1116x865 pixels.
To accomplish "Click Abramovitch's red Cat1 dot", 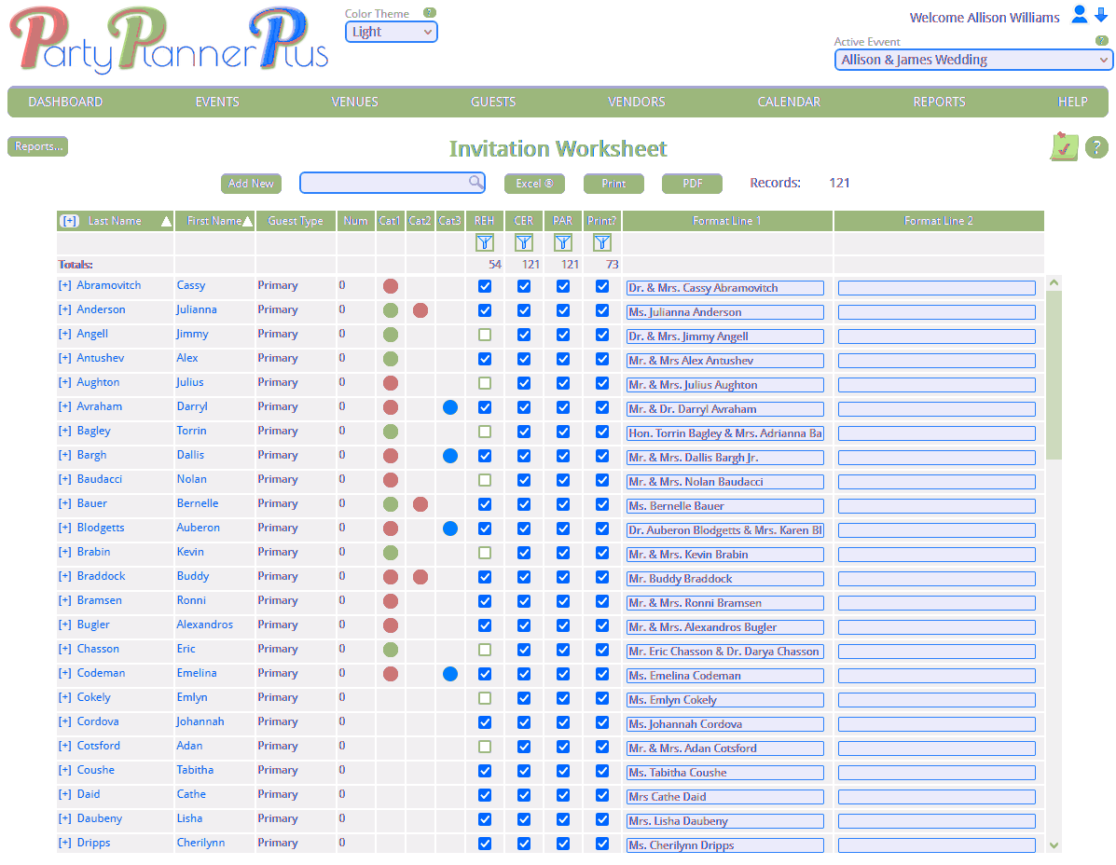I will pyautogui.click(x=390, y=286).
